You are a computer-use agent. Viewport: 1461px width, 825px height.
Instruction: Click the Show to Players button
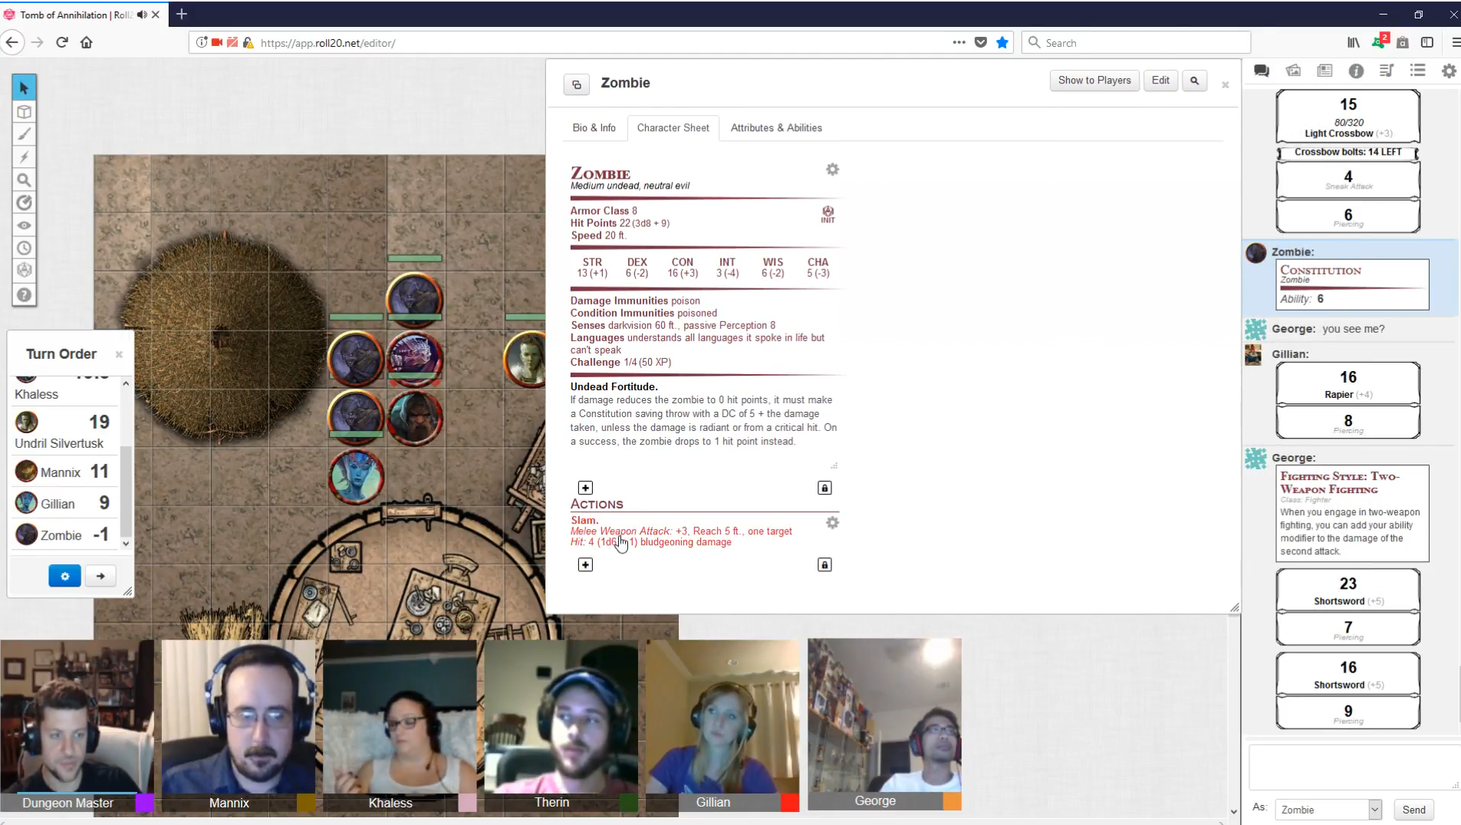pos(1094,81)
